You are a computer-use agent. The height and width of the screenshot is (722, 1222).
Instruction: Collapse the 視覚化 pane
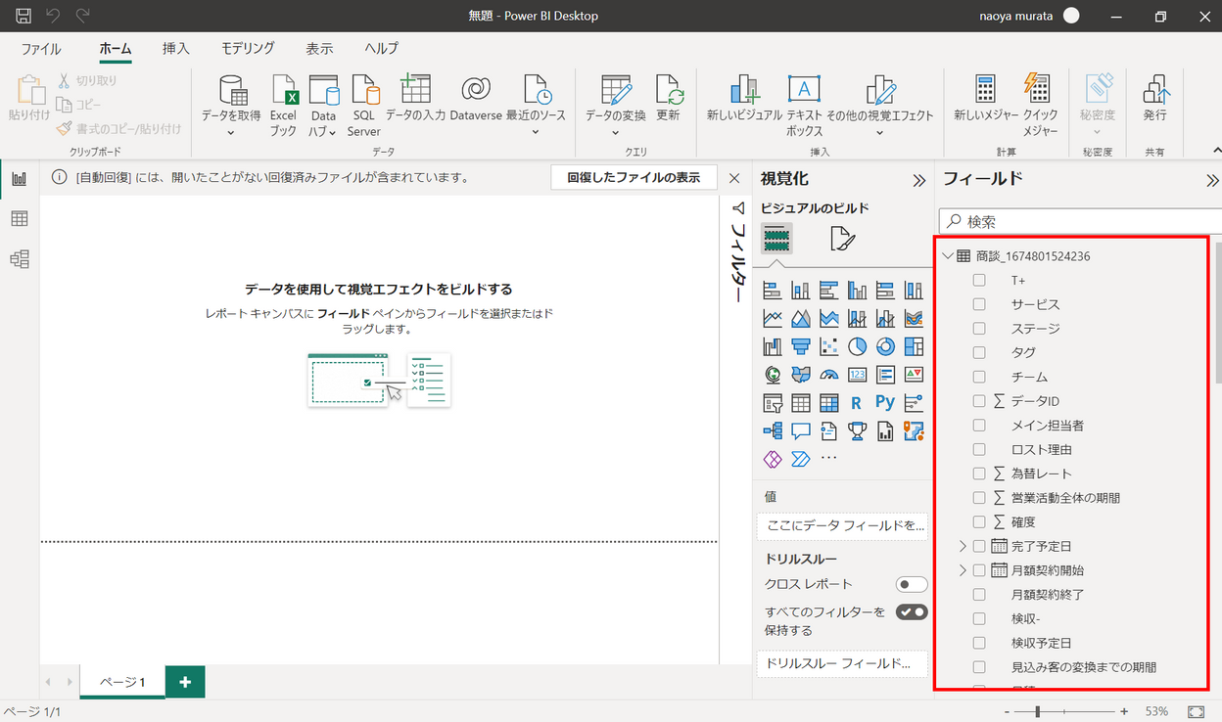[918, 180]
